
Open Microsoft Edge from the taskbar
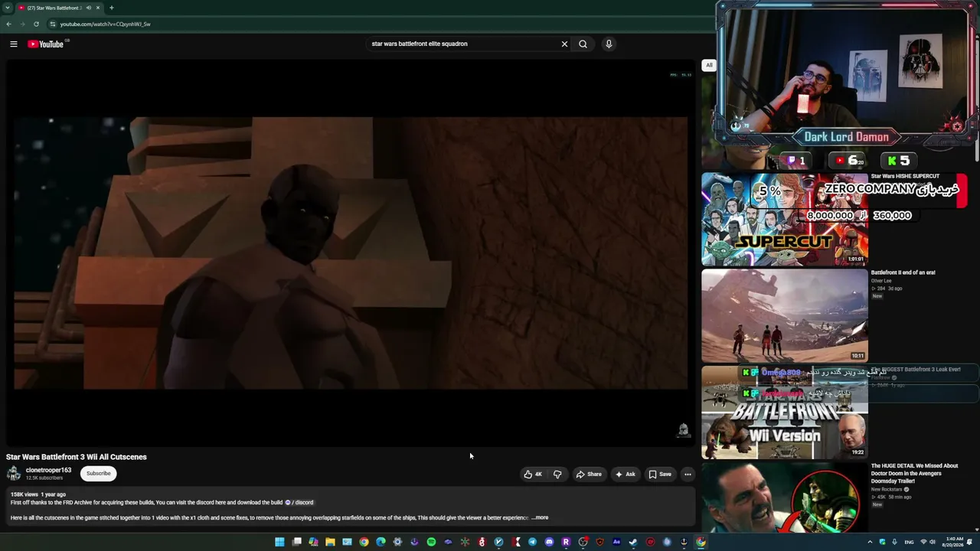click(381, 542)
